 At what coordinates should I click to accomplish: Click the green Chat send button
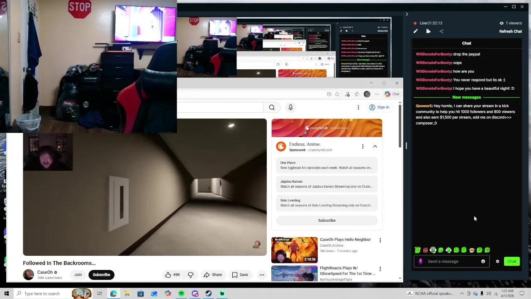[x=512, y=261]
